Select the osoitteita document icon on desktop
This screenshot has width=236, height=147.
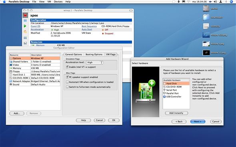[x=206, y=26]
